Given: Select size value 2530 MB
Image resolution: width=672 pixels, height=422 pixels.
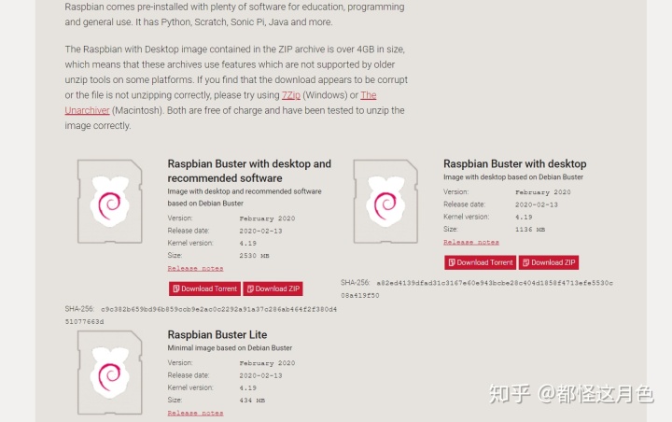Looking at the screenshot, I should coord(254,256).
